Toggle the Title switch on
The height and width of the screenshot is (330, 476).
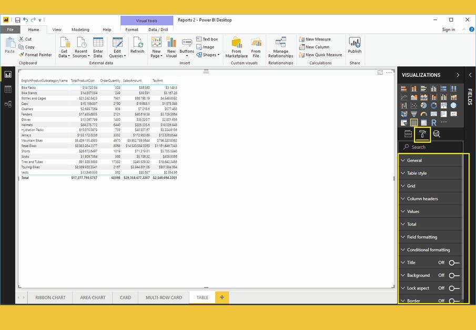454,263
